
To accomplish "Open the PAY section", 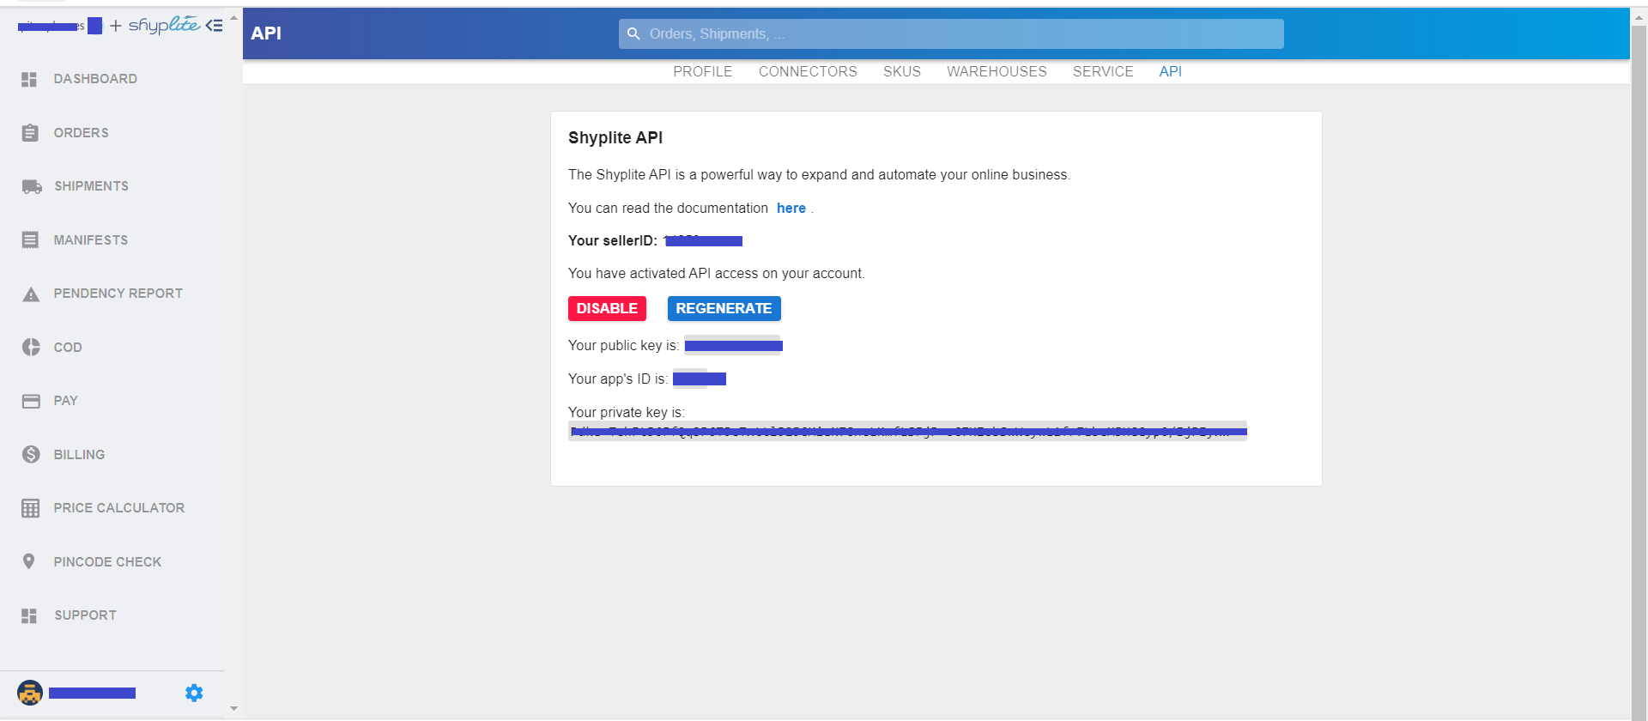I will tap(66, 401).
